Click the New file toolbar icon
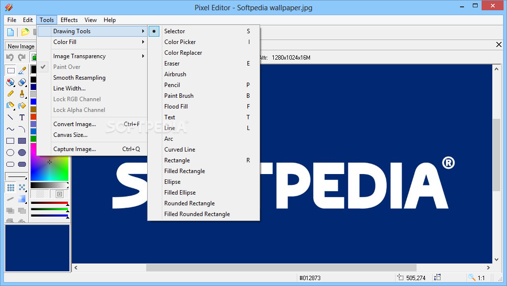507x286 pixels. coord(10,32)
